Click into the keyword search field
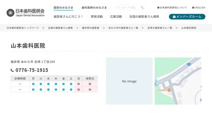Image resolution: width=212 pixels, height=132 pixels. click(128, 8)
